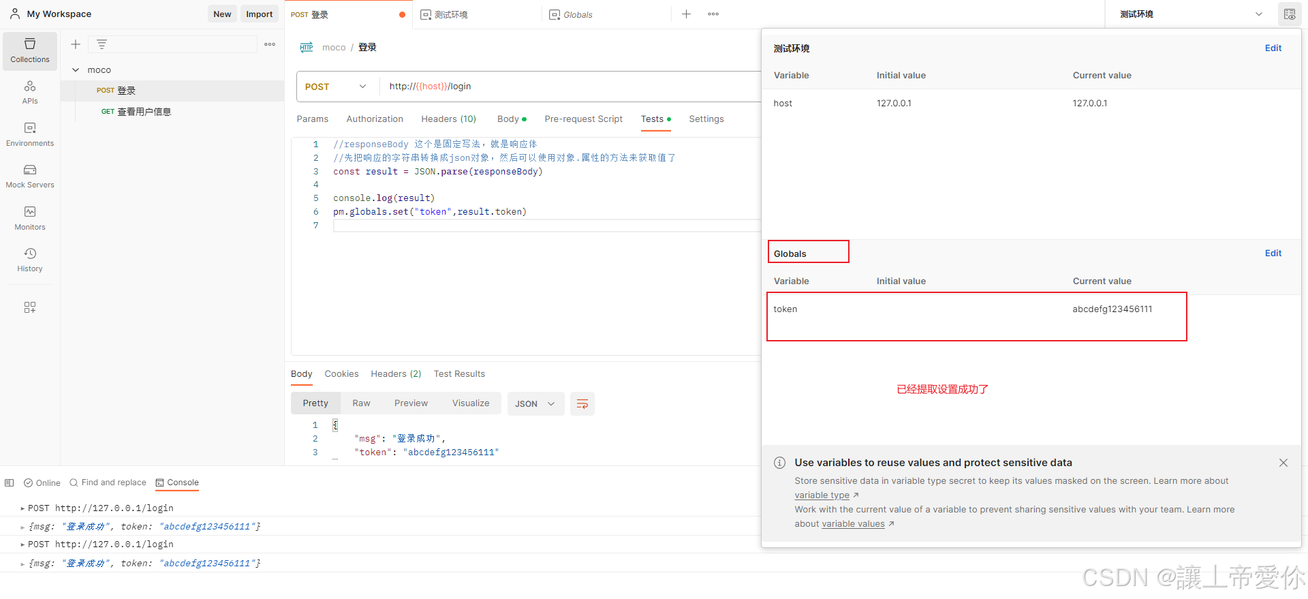
Task: Switch response view to Visualize
Action: (x=471, y=403)
